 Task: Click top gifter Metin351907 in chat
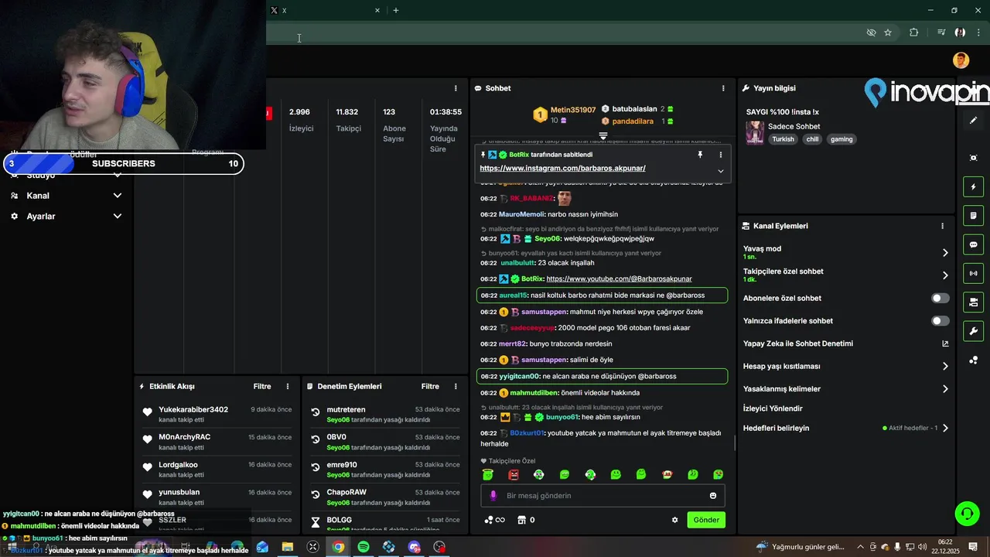(x=573, y=110)
